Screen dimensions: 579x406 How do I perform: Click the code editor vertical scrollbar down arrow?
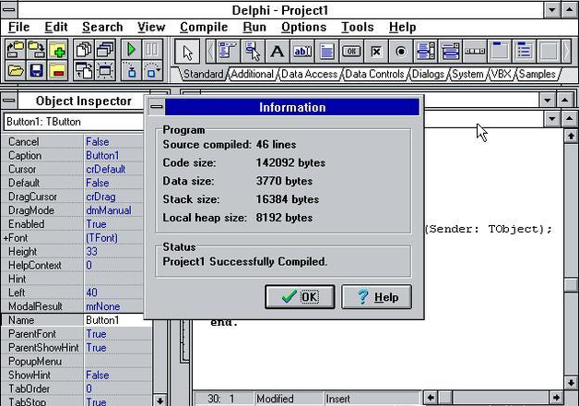tap(570, 380)
